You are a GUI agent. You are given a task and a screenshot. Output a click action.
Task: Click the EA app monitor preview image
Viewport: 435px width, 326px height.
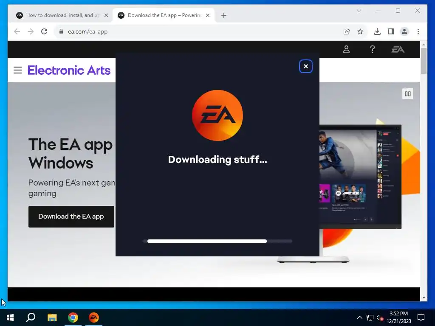(360, 177)
